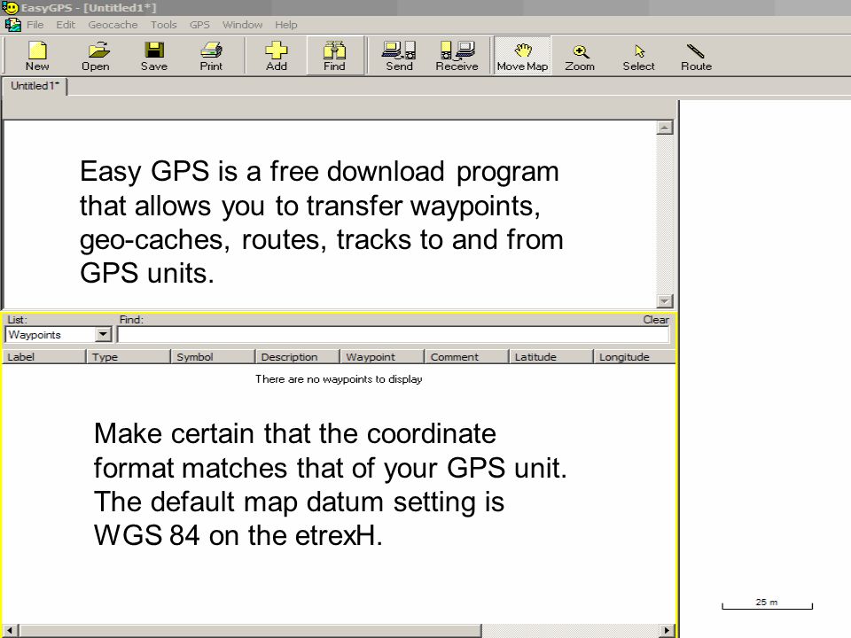Sort by the Longitude column header
The image size is (851, 638).
(635, 357)
